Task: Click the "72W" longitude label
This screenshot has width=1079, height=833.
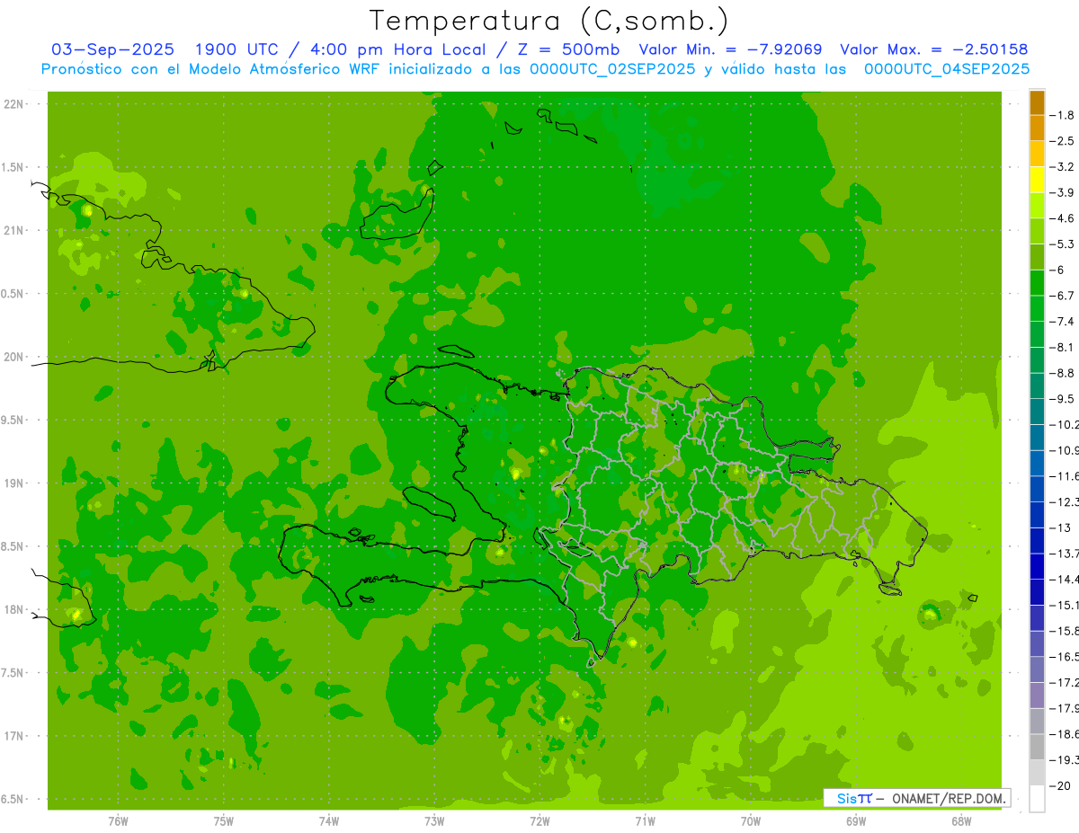Action: coord(539,821)
